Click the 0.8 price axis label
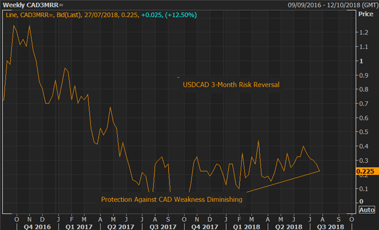Image resolution: width=379 pixels, height=230 pixels. [364, 89]
